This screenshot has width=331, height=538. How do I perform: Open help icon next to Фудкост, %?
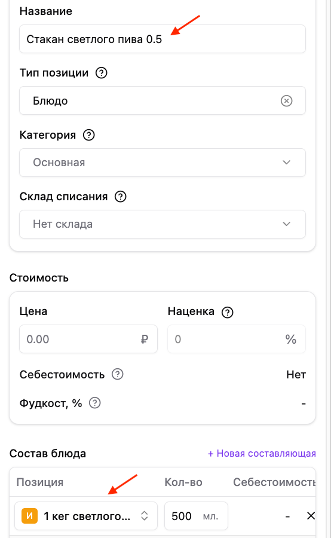[x=94, y=403]
